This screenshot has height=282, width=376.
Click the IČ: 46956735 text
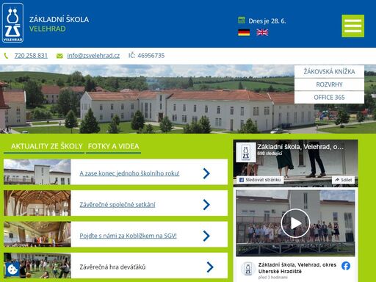point(146,56)
